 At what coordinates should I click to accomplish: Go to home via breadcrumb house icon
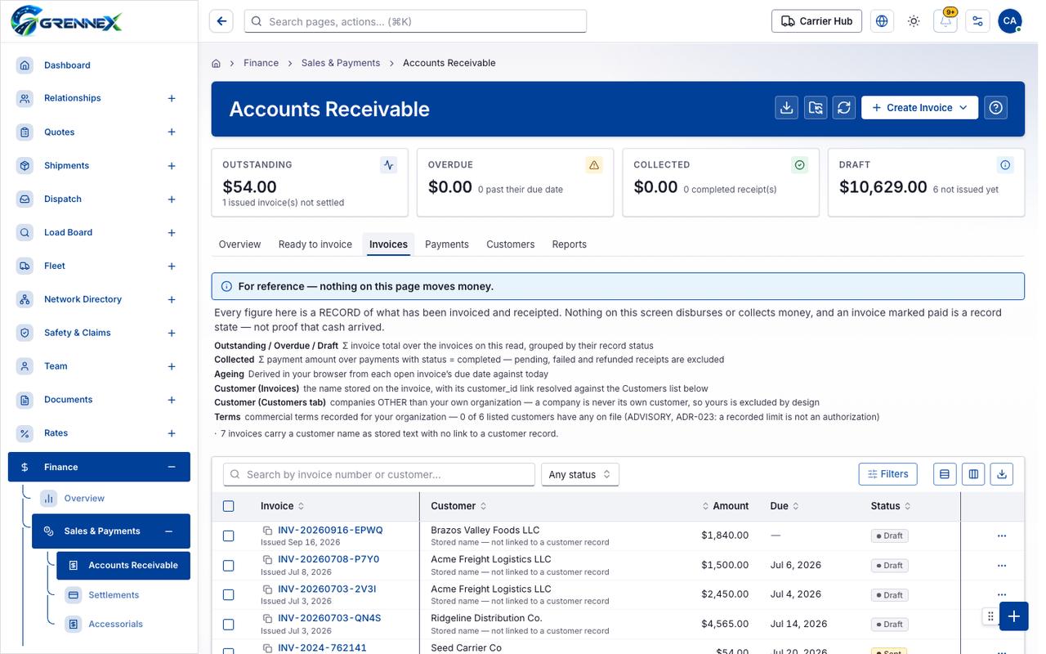[x=217, y=63]
